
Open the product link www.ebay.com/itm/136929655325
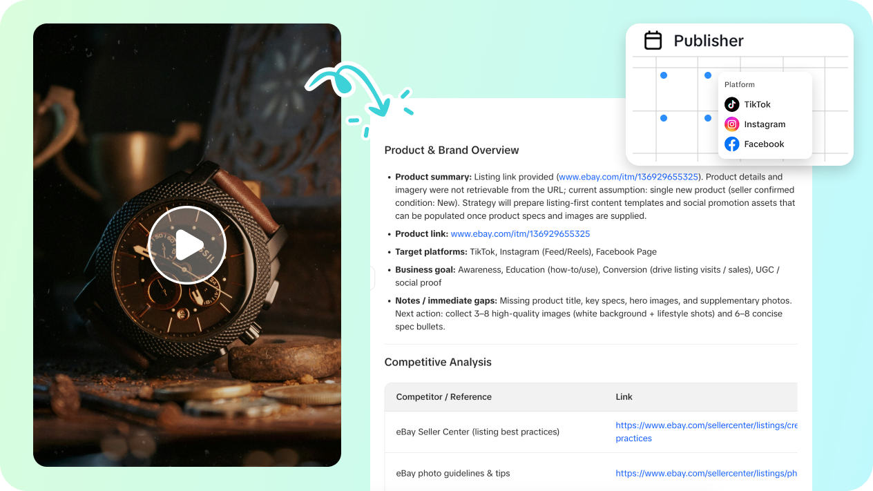click(x=520, y=233)
